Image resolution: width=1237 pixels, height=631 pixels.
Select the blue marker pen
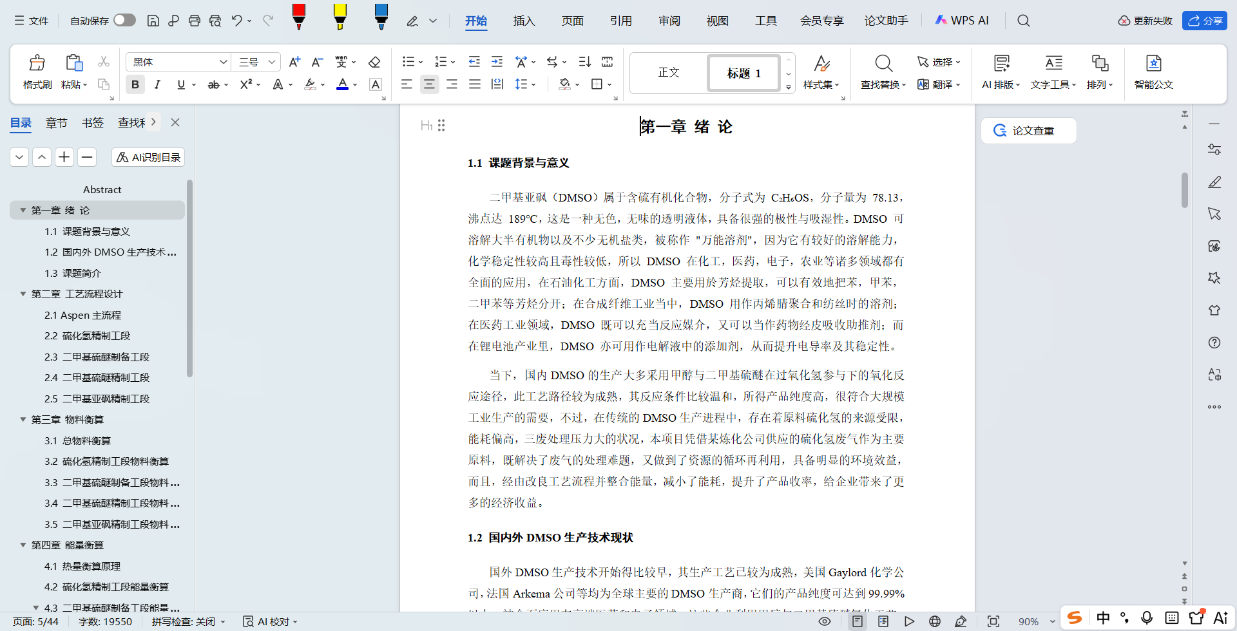[x=381, y=17]
